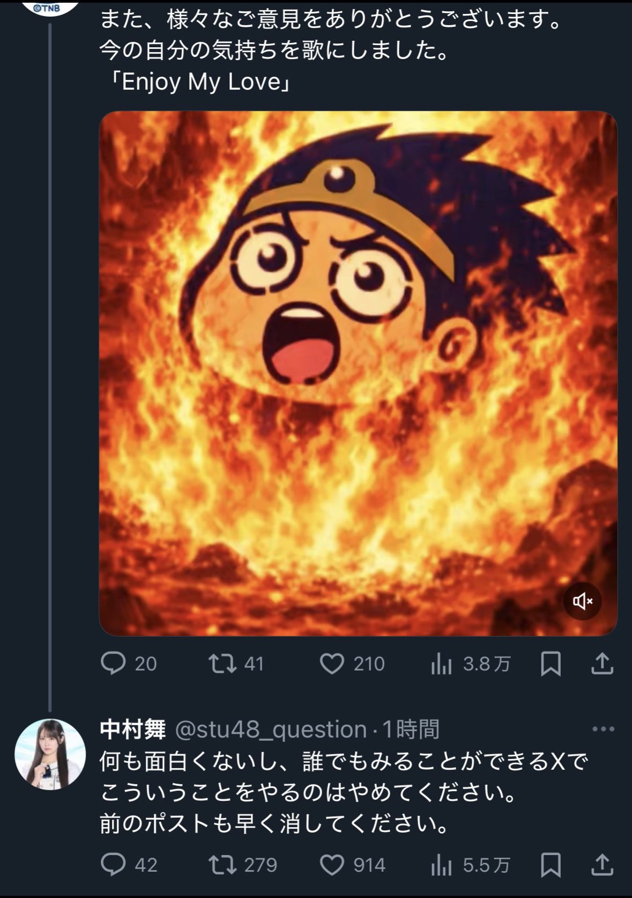
Task: Share the Enjoy My Love post
Action: [x=602, y=664]
